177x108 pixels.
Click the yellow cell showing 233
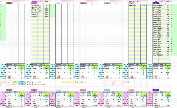click(95, 94)
